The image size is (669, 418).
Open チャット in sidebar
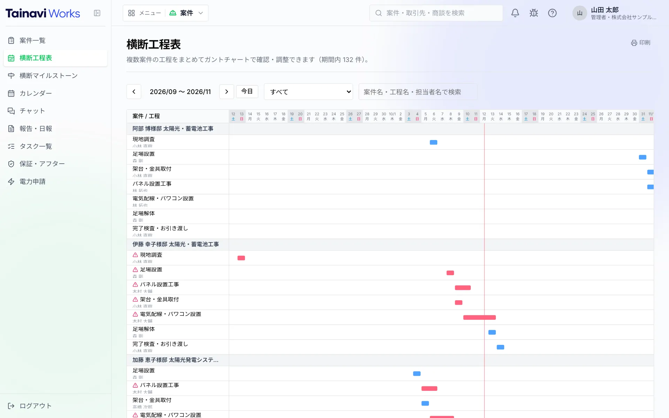coord(55,111)
